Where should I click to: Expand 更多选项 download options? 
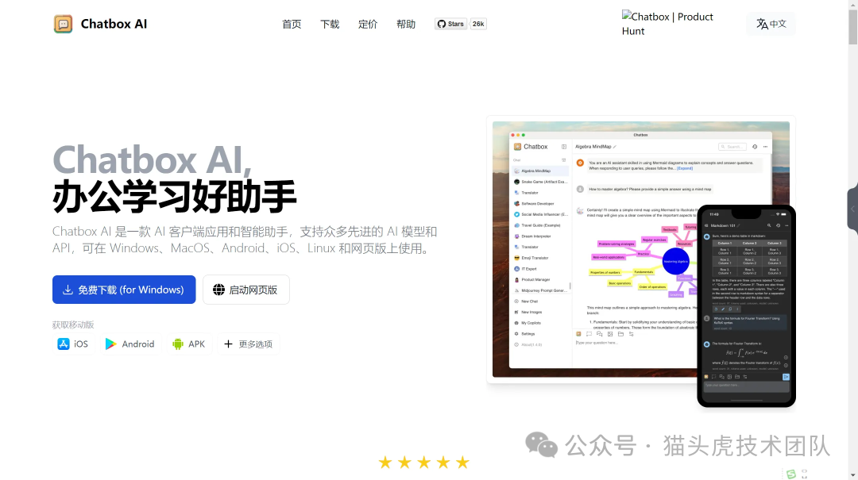249,344
